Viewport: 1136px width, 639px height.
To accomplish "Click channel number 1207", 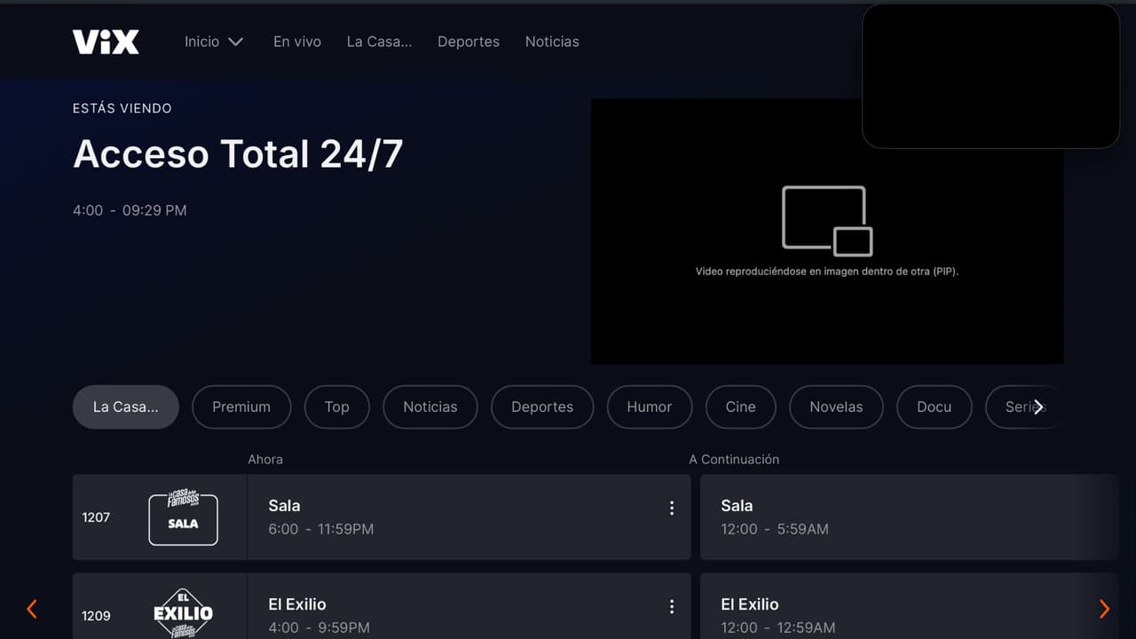I will point(96,517).
